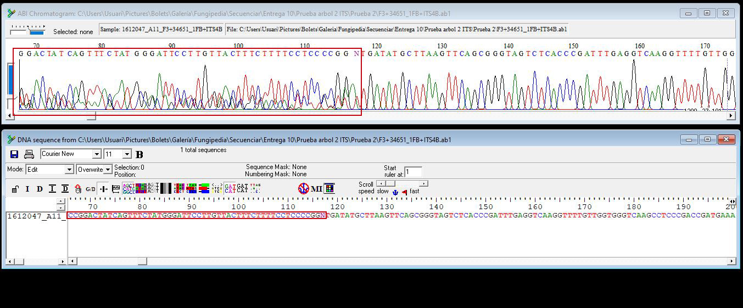
Task: Click the plain D toolbar icon
Action: coord(40,189)
